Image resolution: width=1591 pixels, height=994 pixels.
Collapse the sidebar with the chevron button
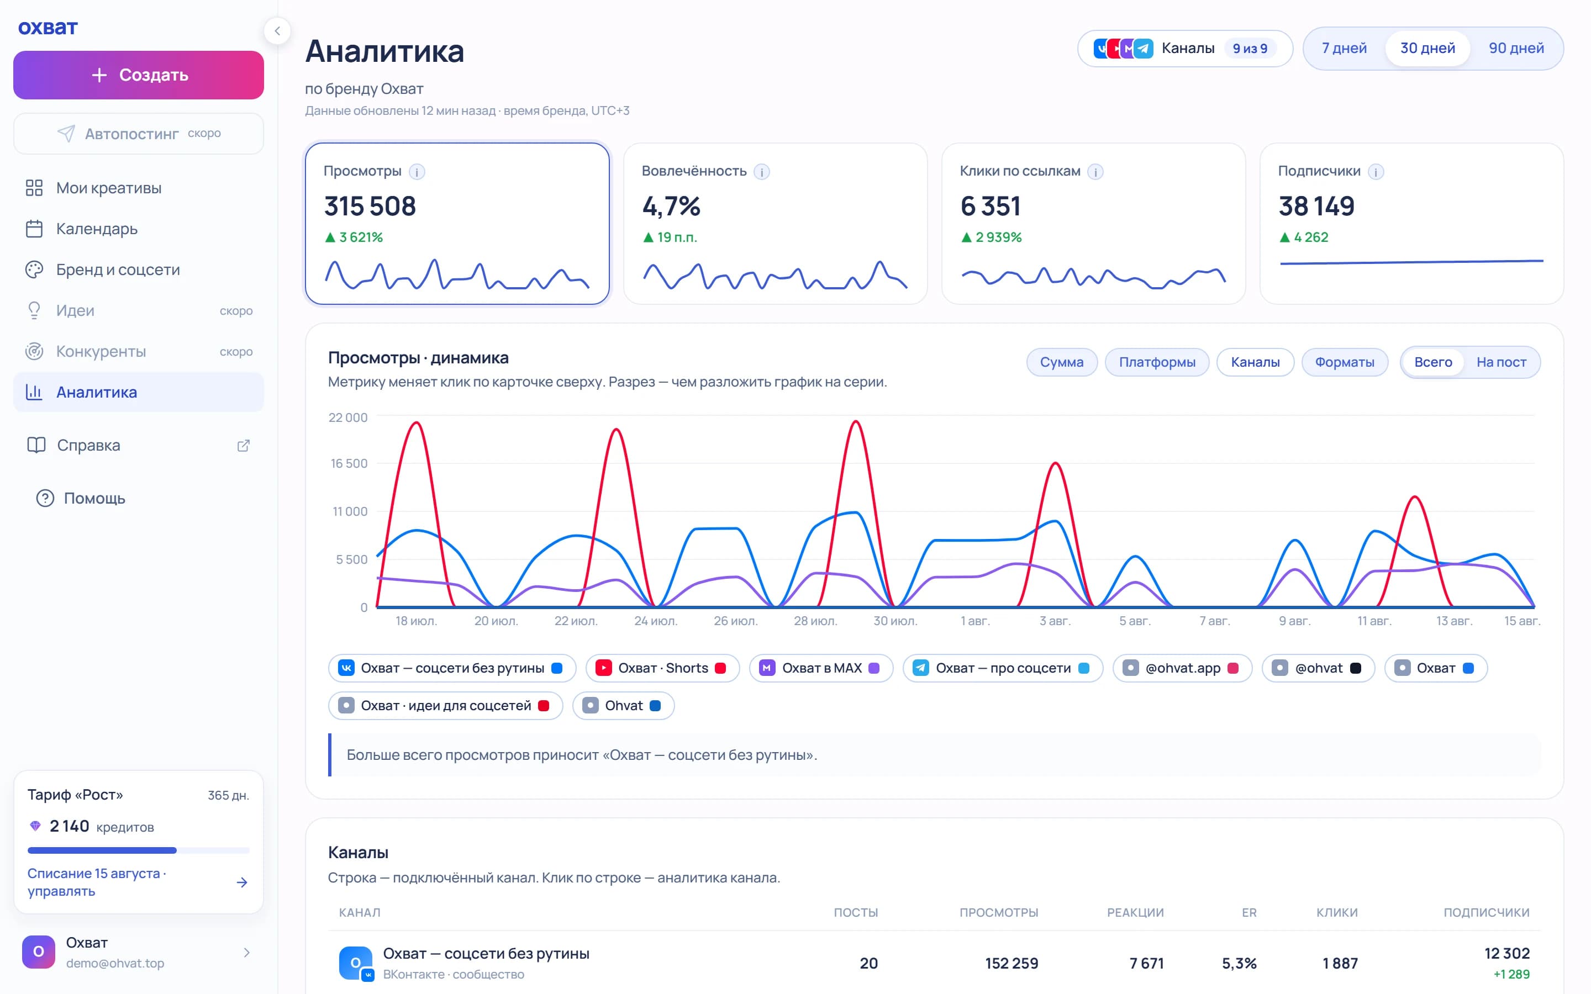277,31
